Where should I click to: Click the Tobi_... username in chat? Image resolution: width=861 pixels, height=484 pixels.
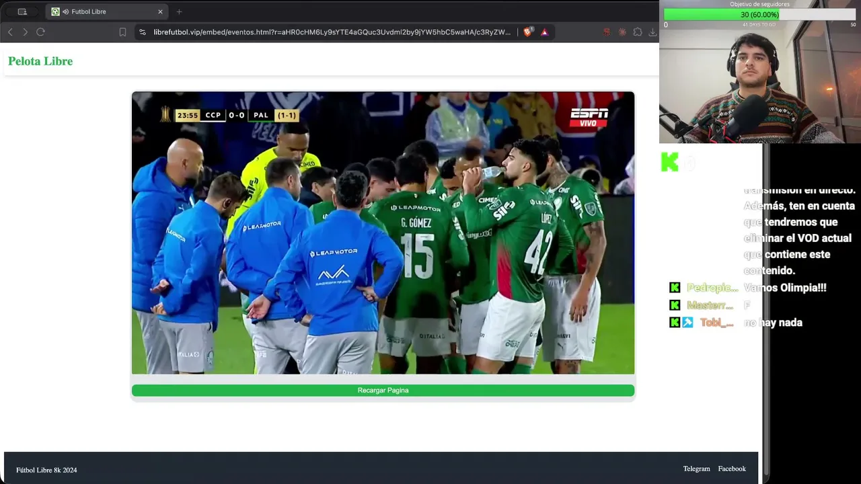(716, 323)
